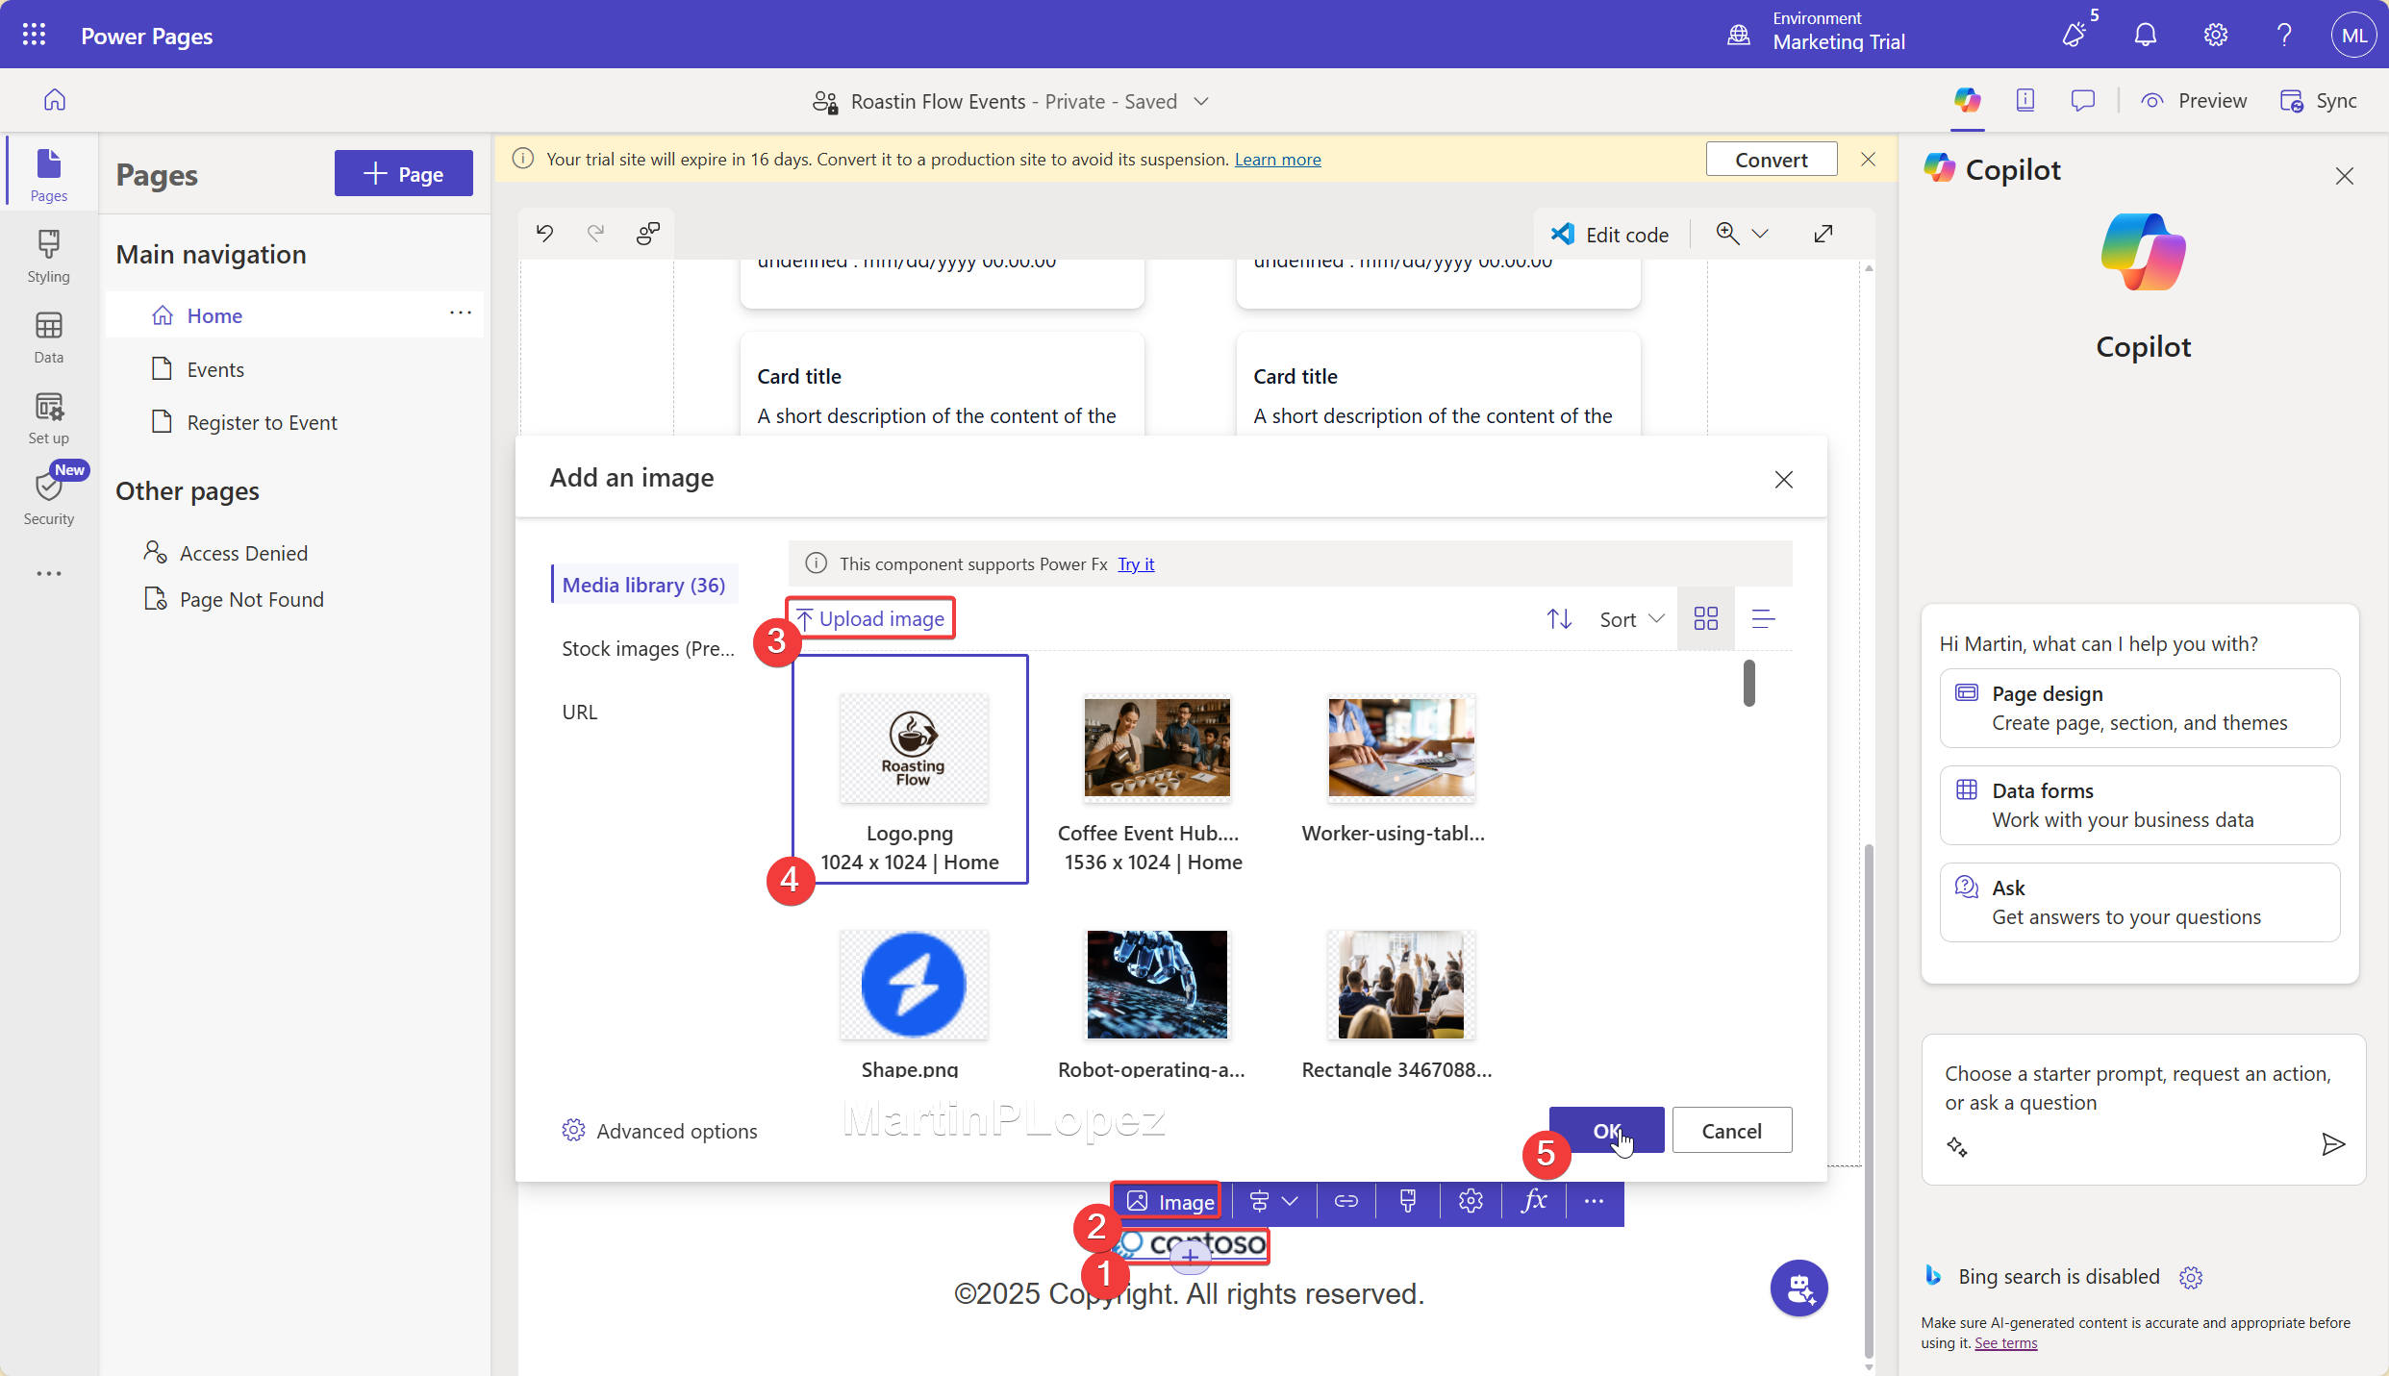This screenshot has width=2389, height=1376.
Task: Open the Sort dropdown
Action: tap(1629, 618)
